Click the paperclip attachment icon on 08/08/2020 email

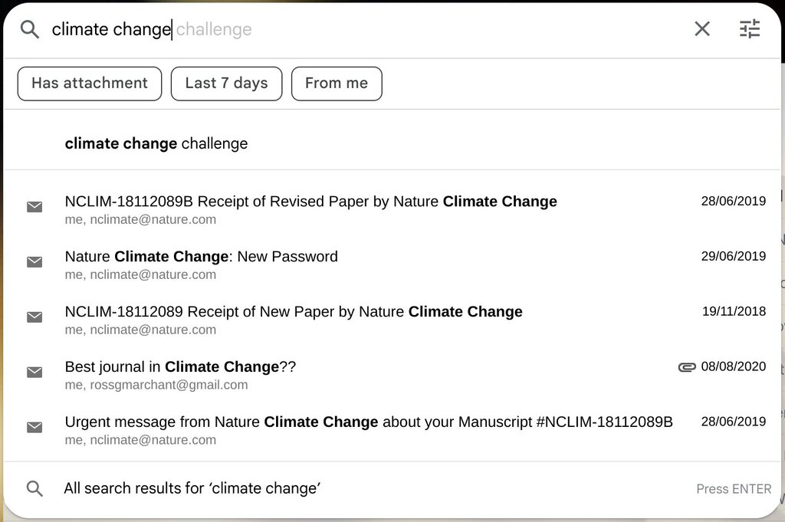687,367
